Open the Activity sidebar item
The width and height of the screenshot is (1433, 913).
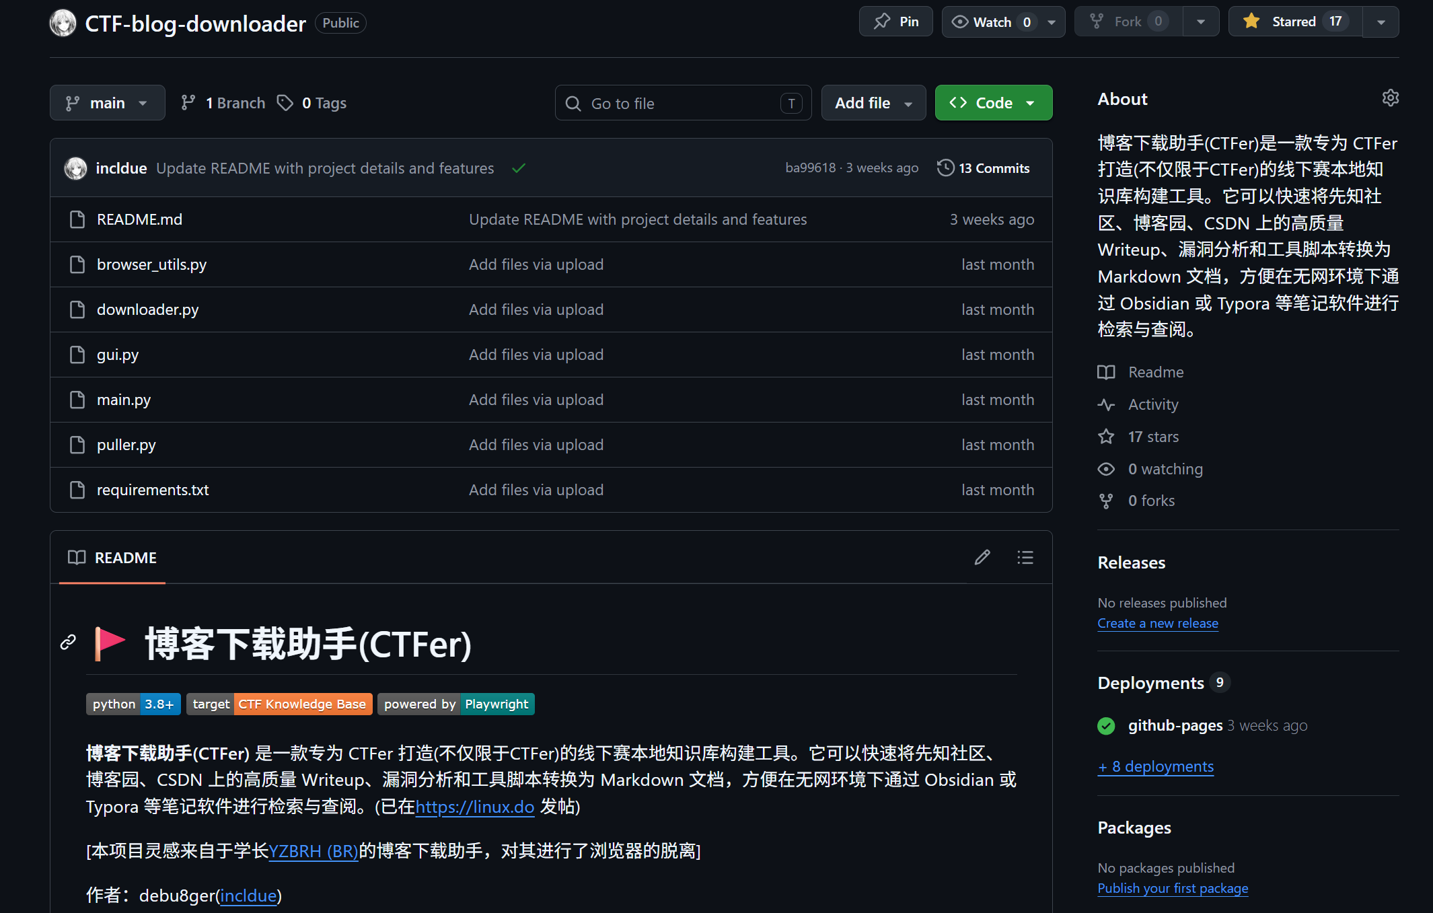pyautogui.click(x=1152, y=404)
